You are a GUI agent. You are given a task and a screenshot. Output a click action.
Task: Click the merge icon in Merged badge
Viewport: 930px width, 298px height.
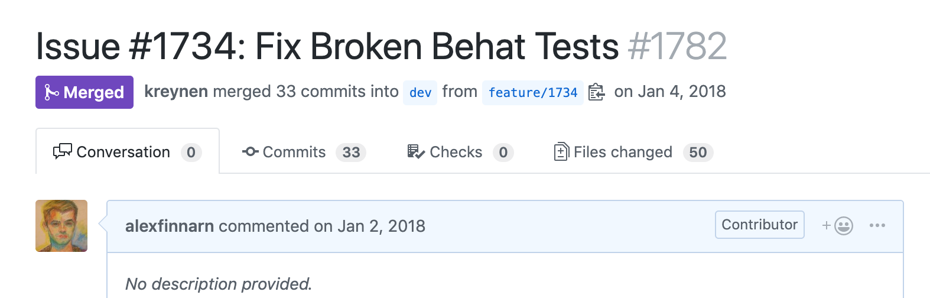[x=51, y=92]
